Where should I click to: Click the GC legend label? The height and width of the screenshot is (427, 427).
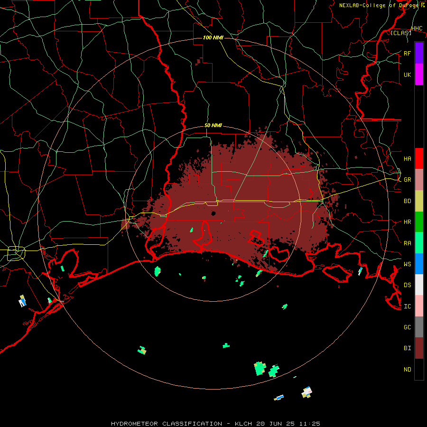pyautogui.click(x=407, y=327)
